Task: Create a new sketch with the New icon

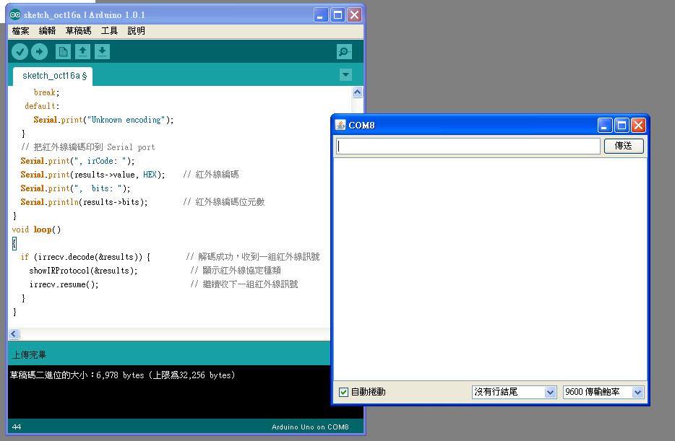Action: point(63,52)
